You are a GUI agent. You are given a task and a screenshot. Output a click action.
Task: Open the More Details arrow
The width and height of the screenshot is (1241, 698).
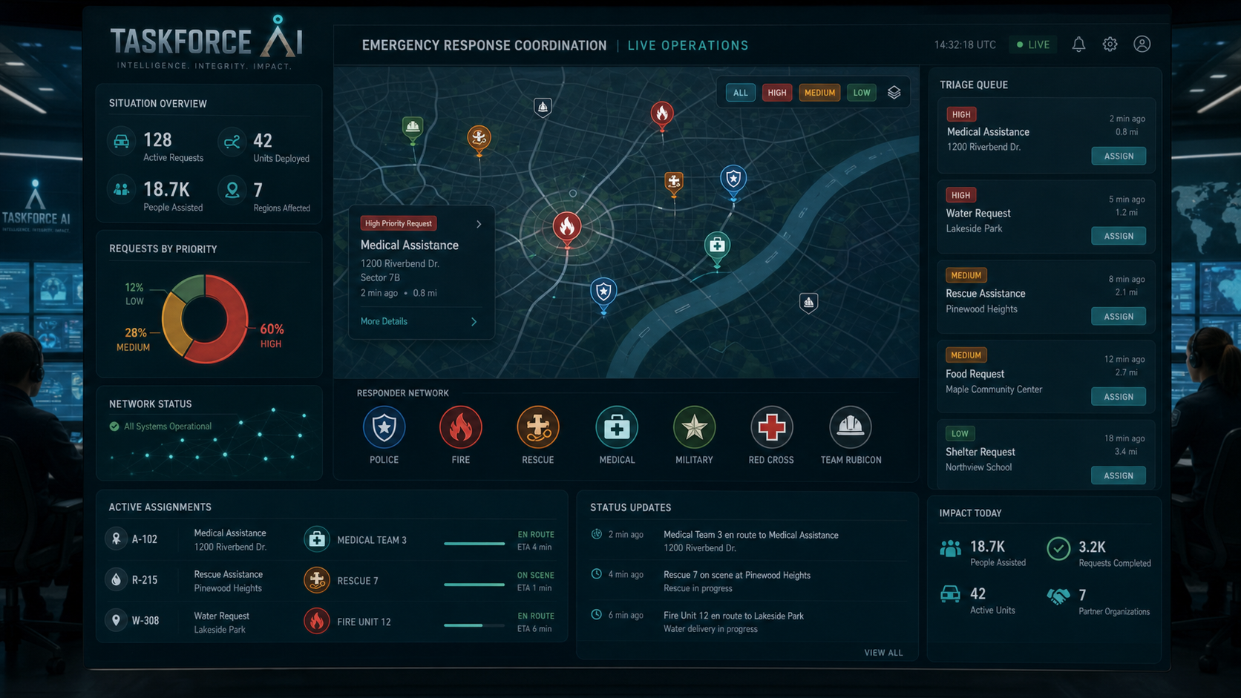(474, 322)
